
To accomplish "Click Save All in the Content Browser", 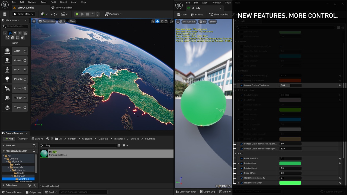I will pos(37,139).
